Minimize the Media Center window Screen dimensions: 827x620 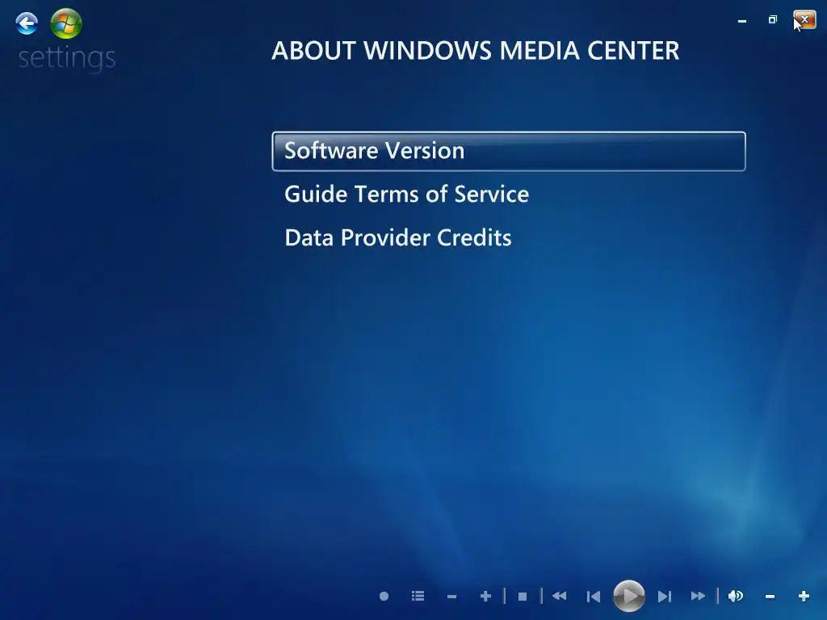(x=742, y=21)
